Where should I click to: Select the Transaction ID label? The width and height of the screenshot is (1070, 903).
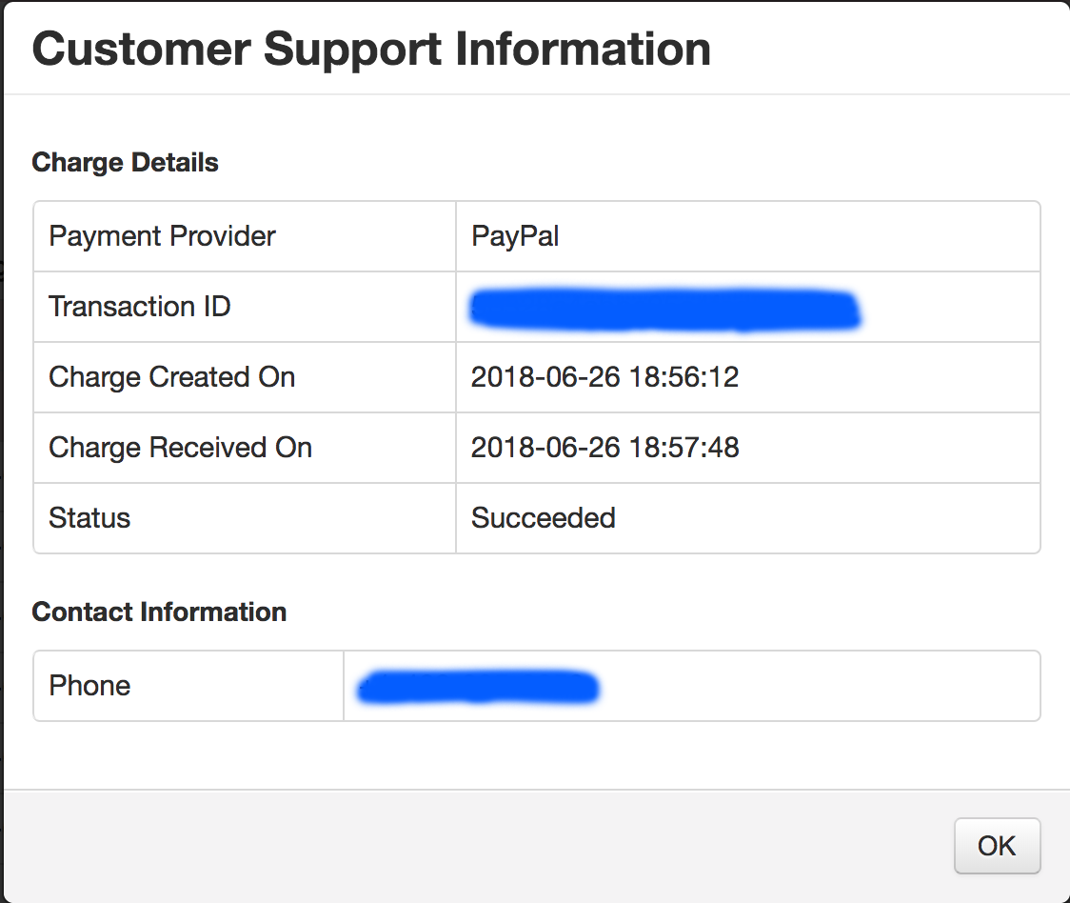pos(139,307)
